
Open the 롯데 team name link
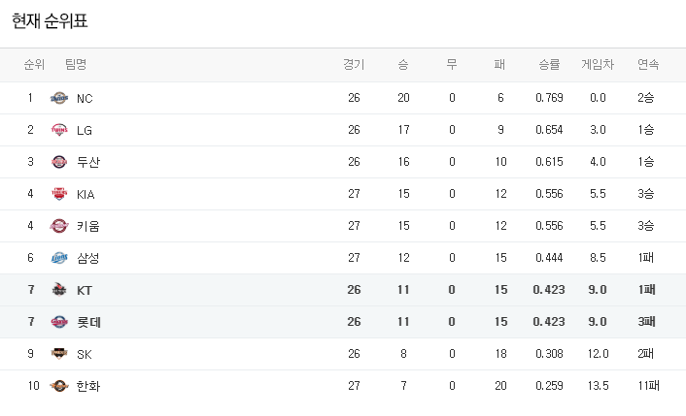[x=88, y=322]
